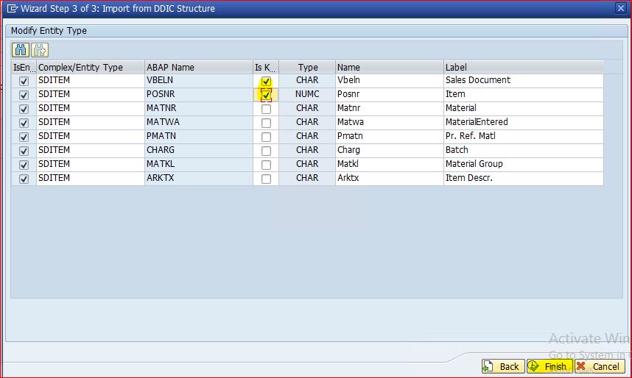Go Back to previous wizard step

(x=501, y=366)
